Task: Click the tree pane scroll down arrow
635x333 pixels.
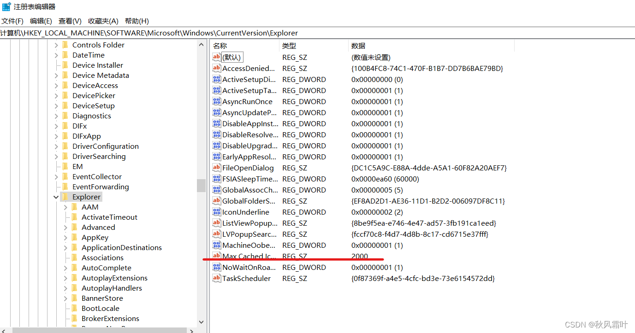Action: click(201, 322)
